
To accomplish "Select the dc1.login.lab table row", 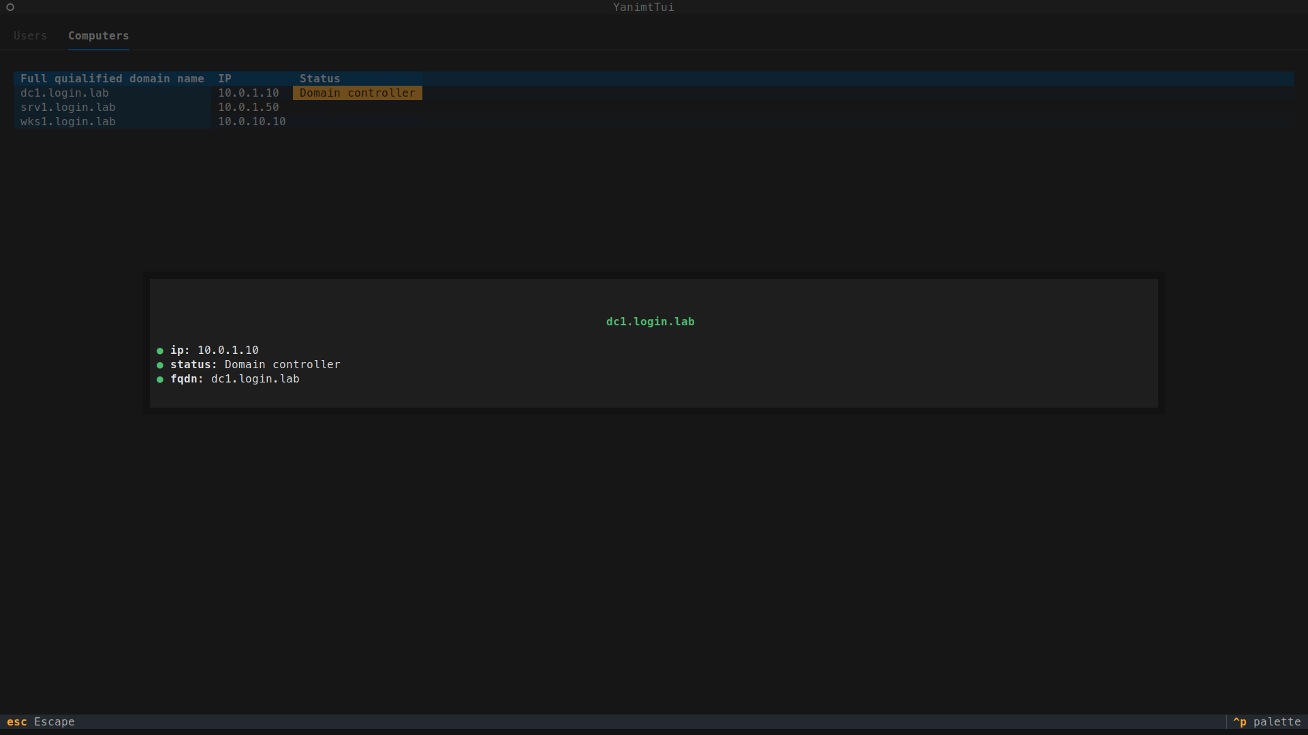I will pyautogui.click(x=65, y=93).
